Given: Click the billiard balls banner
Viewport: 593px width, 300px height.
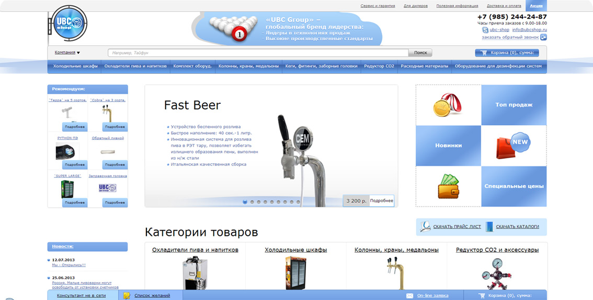Looking at the screenshot, I should [287, 28].
